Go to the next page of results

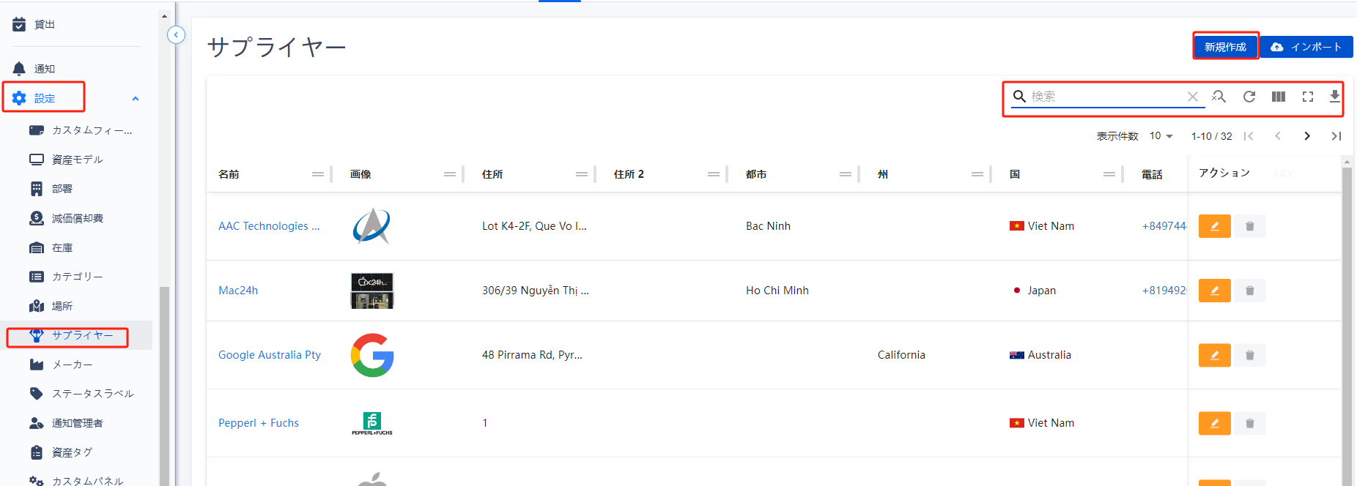pyautogui.click(x=1307, y=136)
